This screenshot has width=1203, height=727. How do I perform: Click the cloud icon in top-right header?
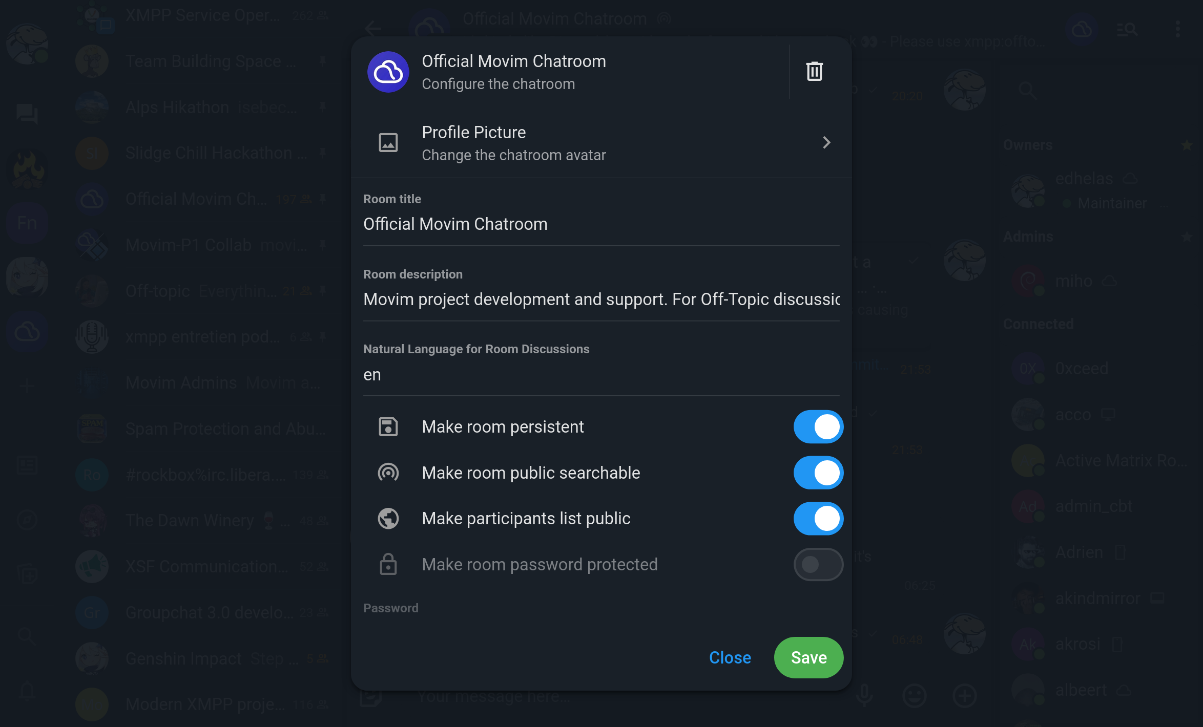tap(1081, 29)
